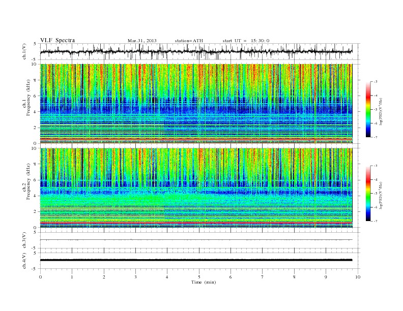Click the ch.1 spectrogram "4" kHz tick label

36,112
